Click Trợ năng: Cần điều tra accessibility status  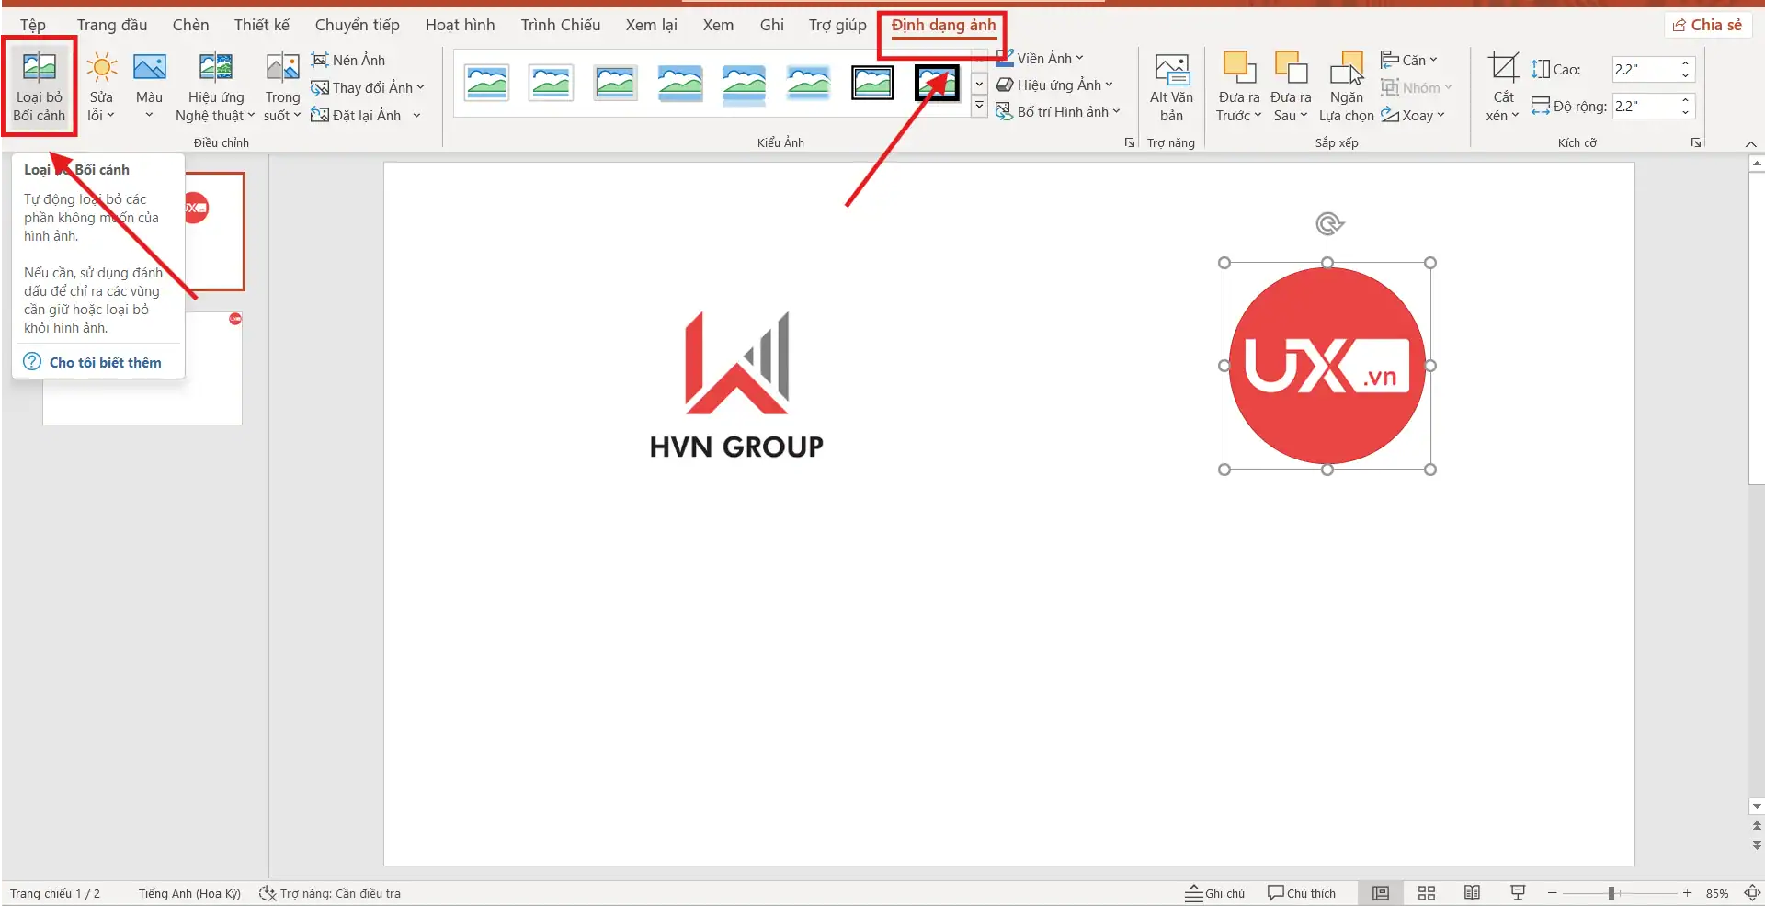pos(330,893)
